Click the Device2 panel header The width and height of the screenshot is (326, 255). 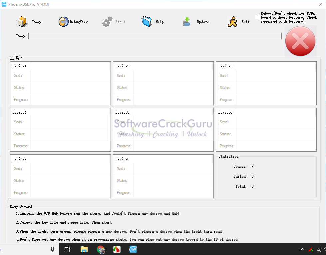122,66
